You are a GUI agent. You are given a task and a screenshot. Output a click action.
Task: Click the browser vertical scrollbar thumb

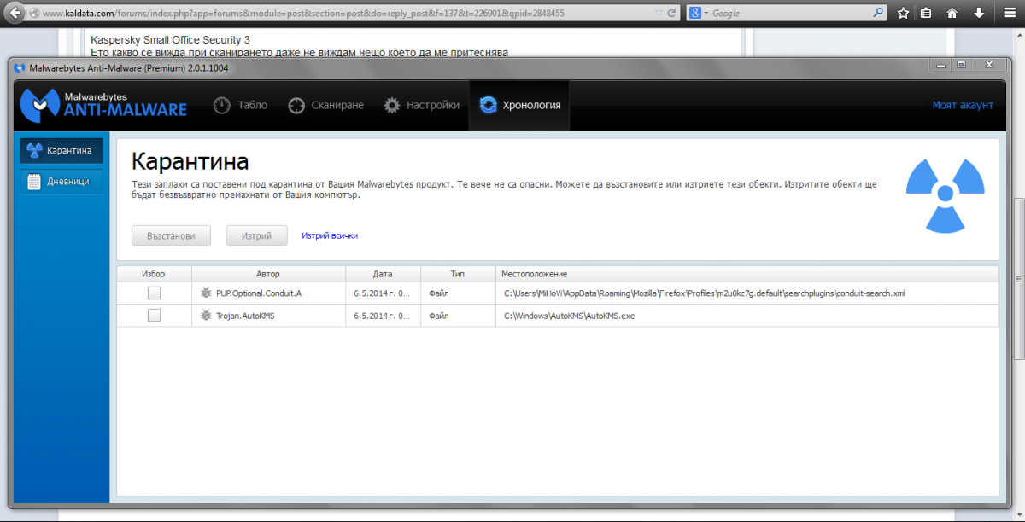pyautogui.click(x=1018, y=279)
